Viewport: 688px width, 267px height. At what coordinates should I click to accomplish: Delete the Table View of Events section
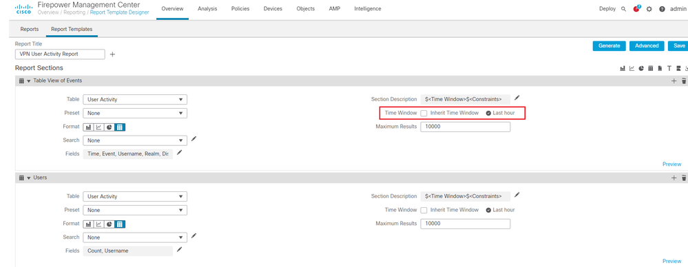(x=684, y=81)
